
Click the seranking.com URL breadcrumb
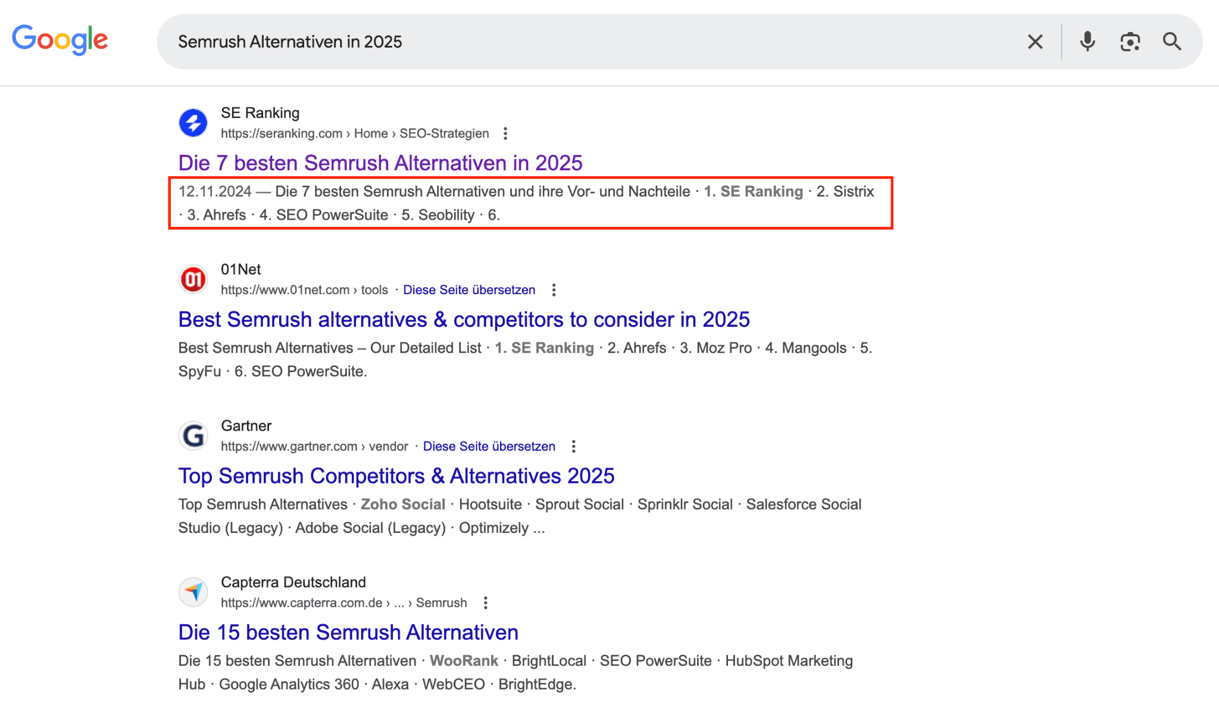tap(355, 133)
